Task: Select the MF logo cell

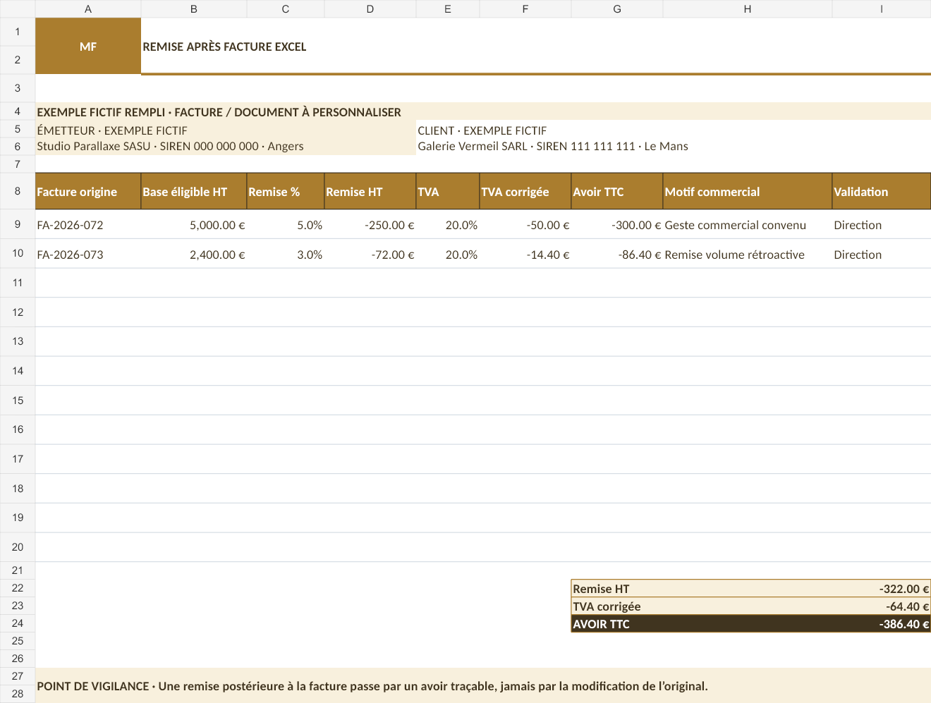Action: [x=88, y=46]
